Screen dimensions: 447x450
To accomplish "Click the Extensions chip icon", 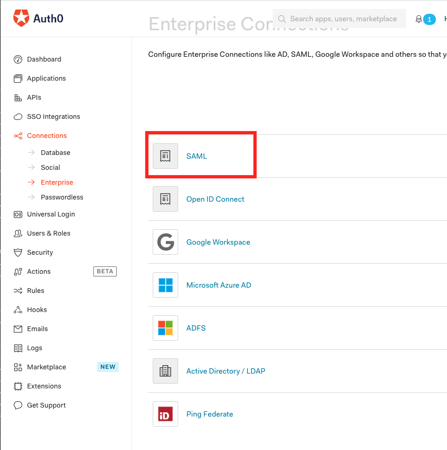I will click(x=18, y=386).
